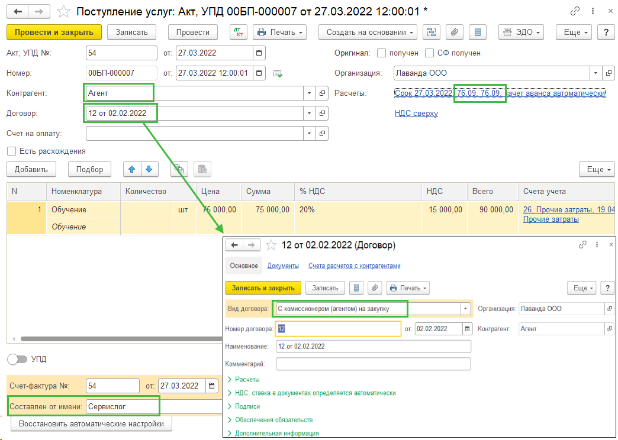The width and height of the screenshot is (618, 440).
Task: Open Организация dropdown list
Action: tap(596, 73)
